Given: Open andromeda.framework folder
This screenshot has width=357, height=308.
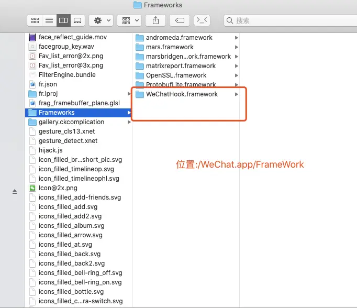Looking at the screenshot, I should pos(179,38).
